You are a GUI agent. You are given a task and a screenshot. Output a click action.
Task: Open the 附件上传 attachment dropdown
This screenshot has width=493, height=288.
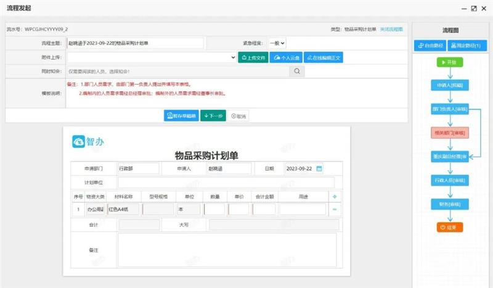[x=233, y=57]
